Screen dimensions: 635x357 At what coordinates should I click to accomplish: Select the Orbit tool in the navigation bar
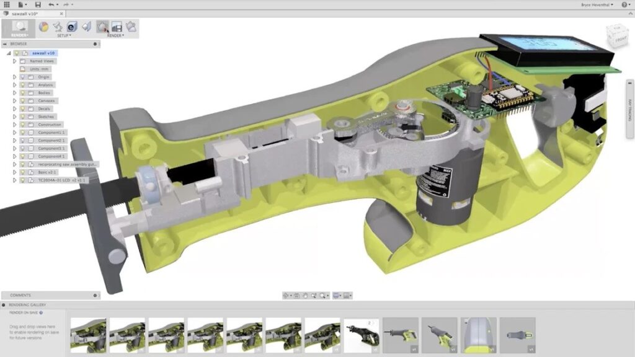point(286,296)
